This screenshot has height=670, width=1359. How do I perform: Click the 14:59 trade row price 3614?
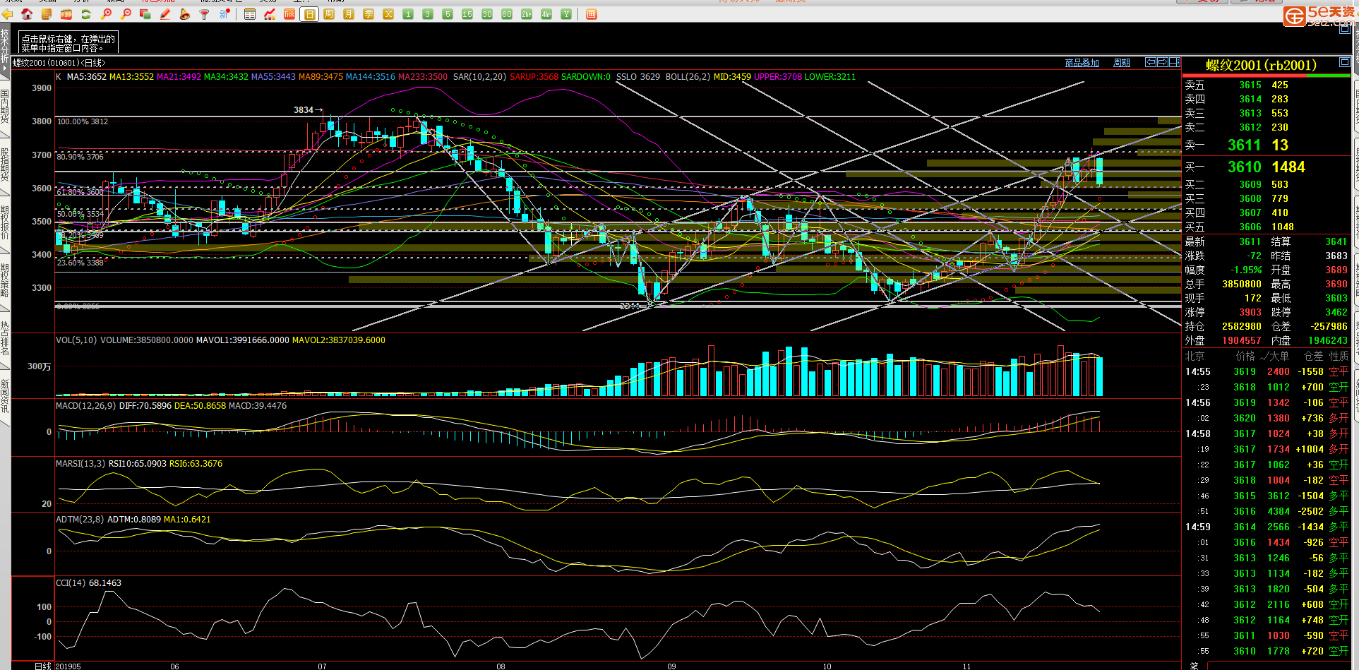pyautogui.click(x=1245, y=527)
